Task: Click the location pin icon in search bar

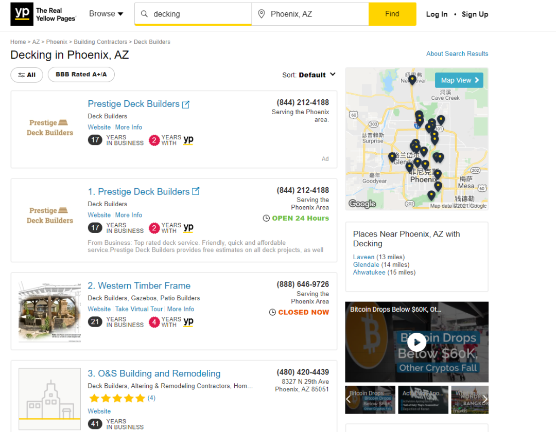Action: tap(262, 14)
